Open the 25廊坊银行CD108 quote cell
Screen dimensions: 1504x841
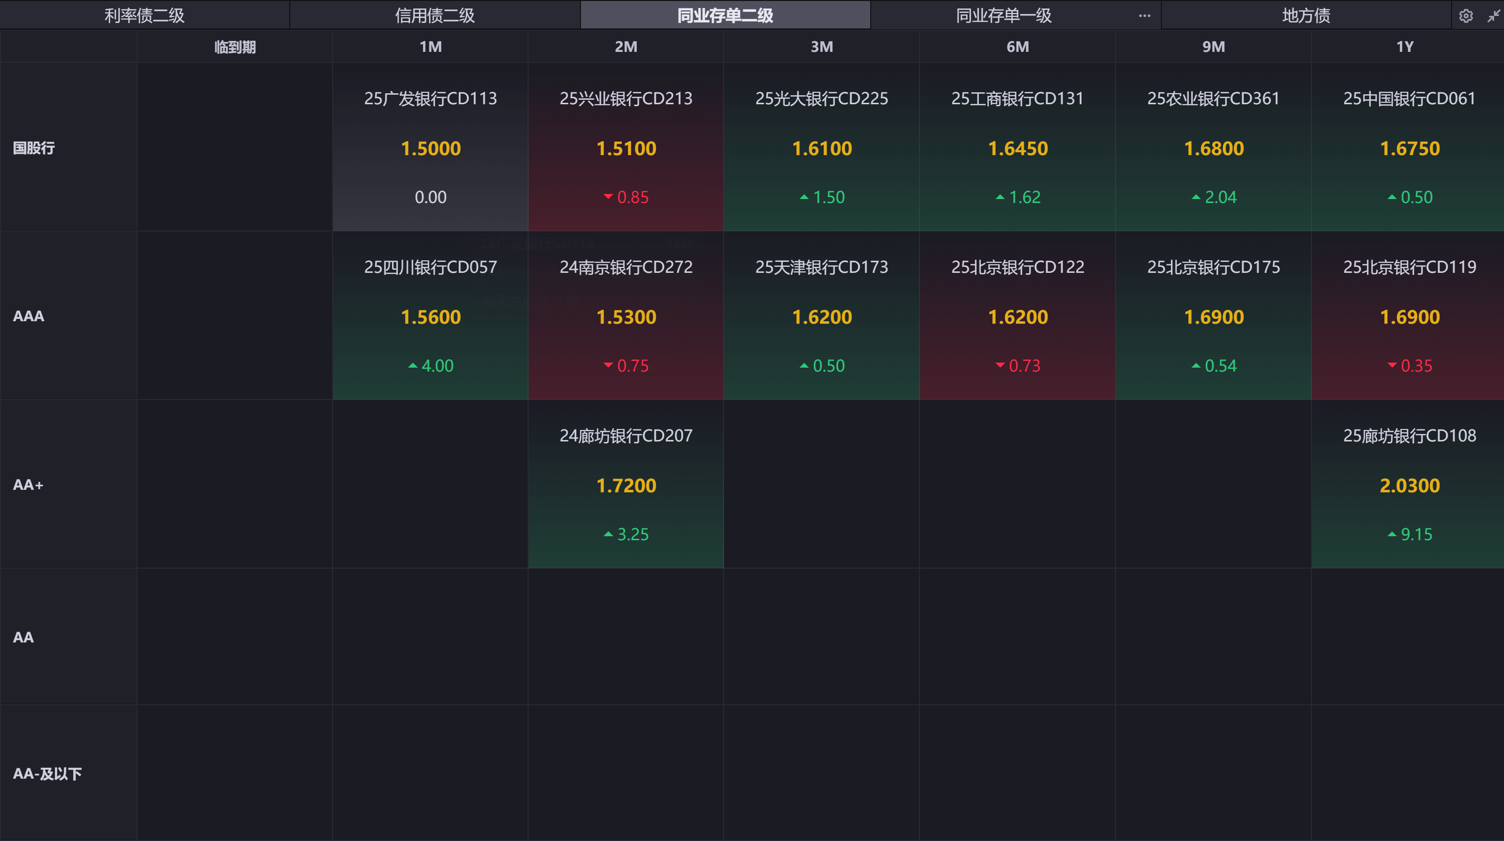coord(1409,484)
